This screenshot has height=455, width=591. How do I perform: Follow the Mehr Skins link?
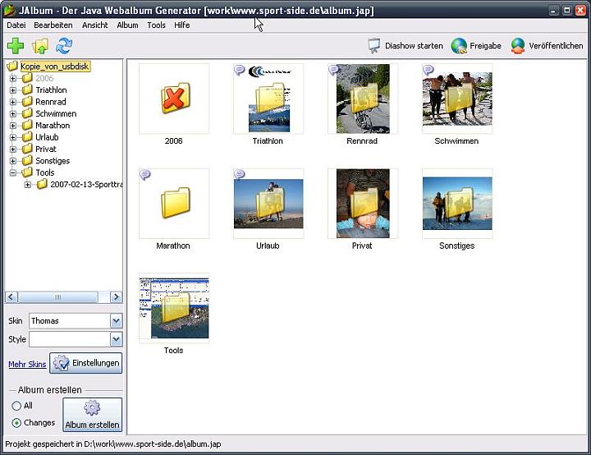pyautogui.click(x=27, y=364)
